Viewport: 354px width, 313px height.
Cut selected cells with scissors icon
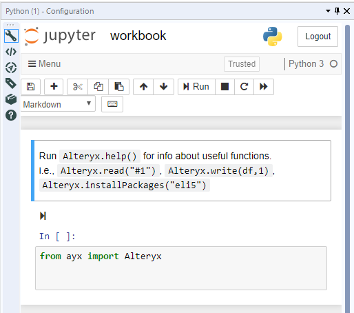point(78,87)
